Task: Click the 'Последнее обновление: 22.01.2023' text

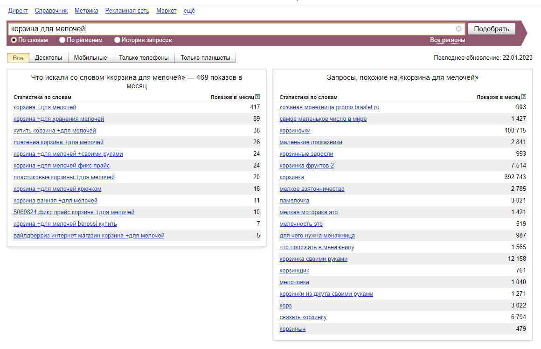Action: point(483,58)
